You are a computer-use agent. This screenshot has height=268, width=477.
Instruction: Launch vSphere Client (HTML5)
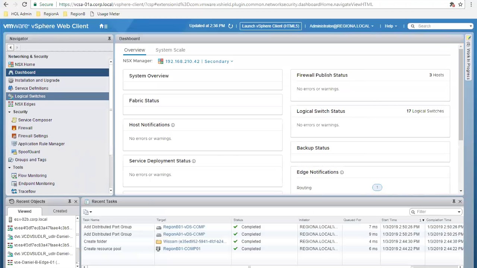click(271, 26)
